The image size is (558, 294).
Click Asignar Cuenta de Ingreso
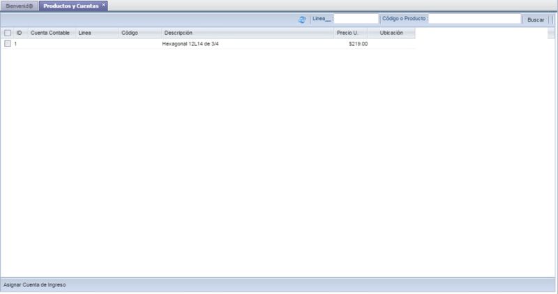[35, 285]
